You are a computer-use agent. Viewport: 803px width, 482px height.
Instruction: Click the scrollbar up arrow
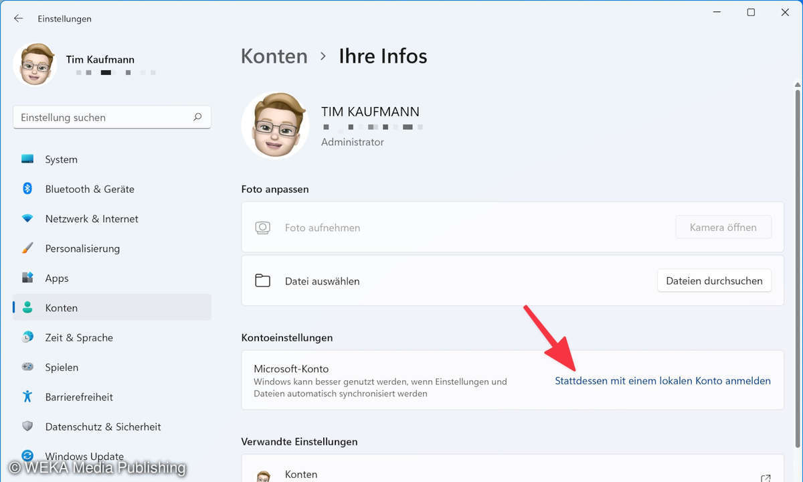click(x=796, y=84)
